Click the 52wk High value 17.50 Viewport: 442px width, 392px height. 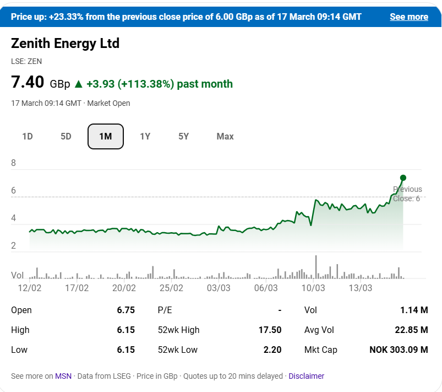(x=270, y=330)
